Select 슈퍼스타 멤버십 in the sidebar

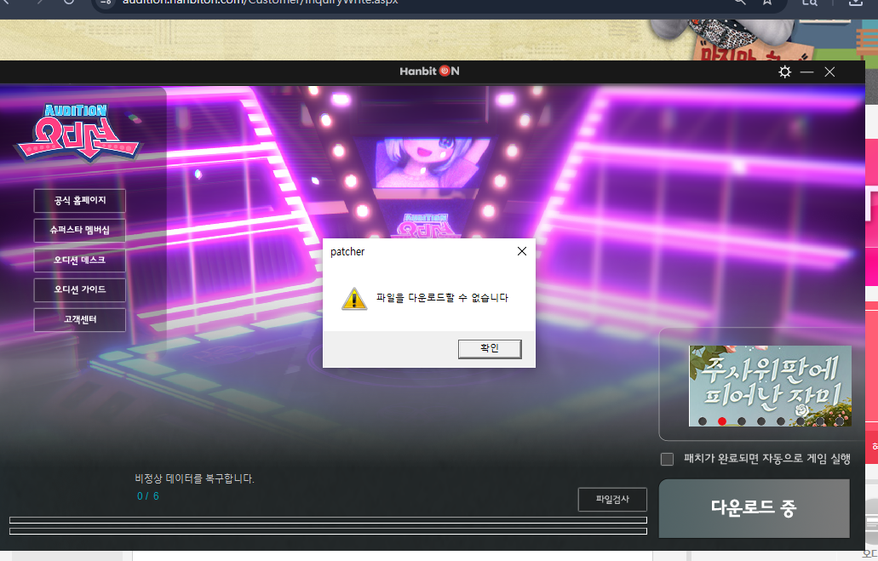[x=80, y=230]
